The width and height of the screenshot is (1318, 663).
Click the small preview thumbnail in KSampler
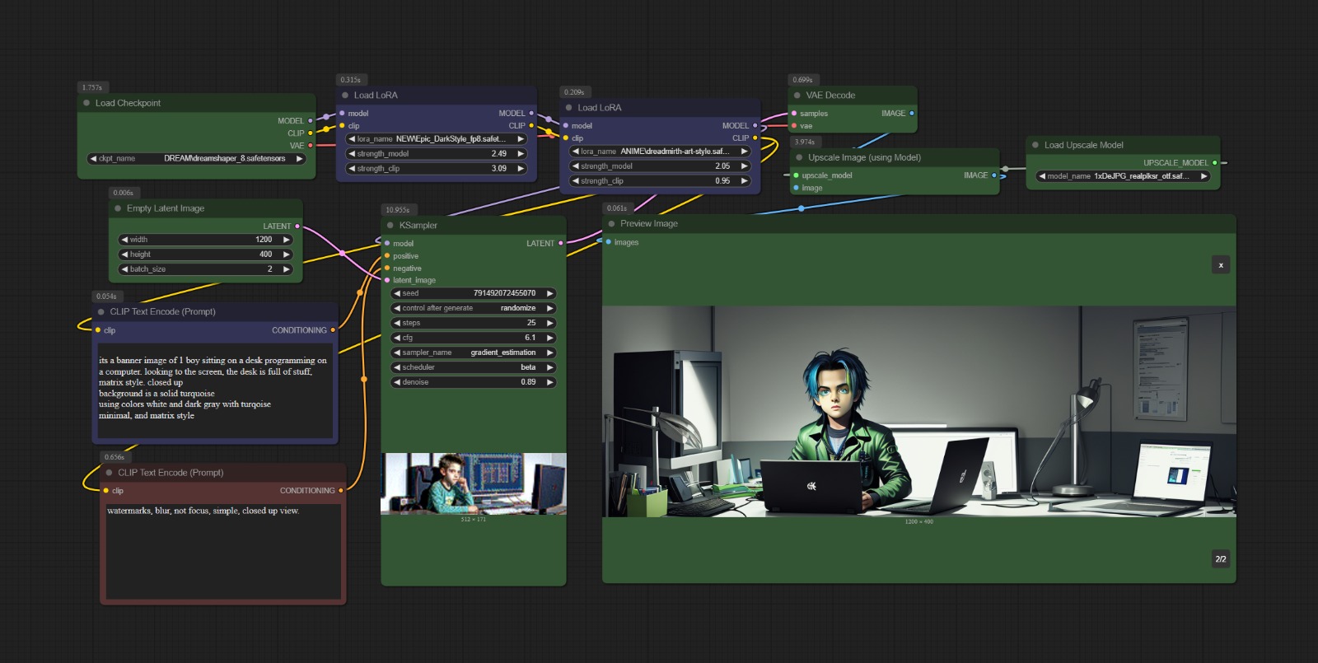pos(473,483)
